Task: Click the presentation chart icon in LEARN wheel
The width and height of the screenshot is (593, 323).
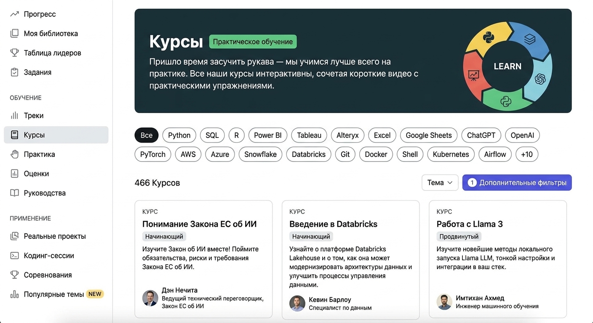Action: click(x=474, y=76)
